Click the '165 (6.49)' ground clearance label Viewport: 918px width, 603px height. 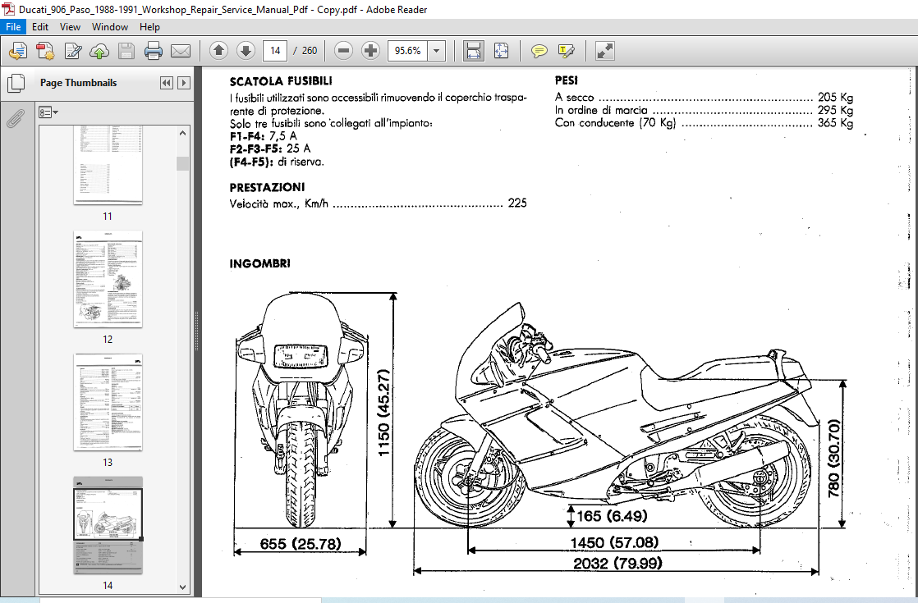point(612,516)
